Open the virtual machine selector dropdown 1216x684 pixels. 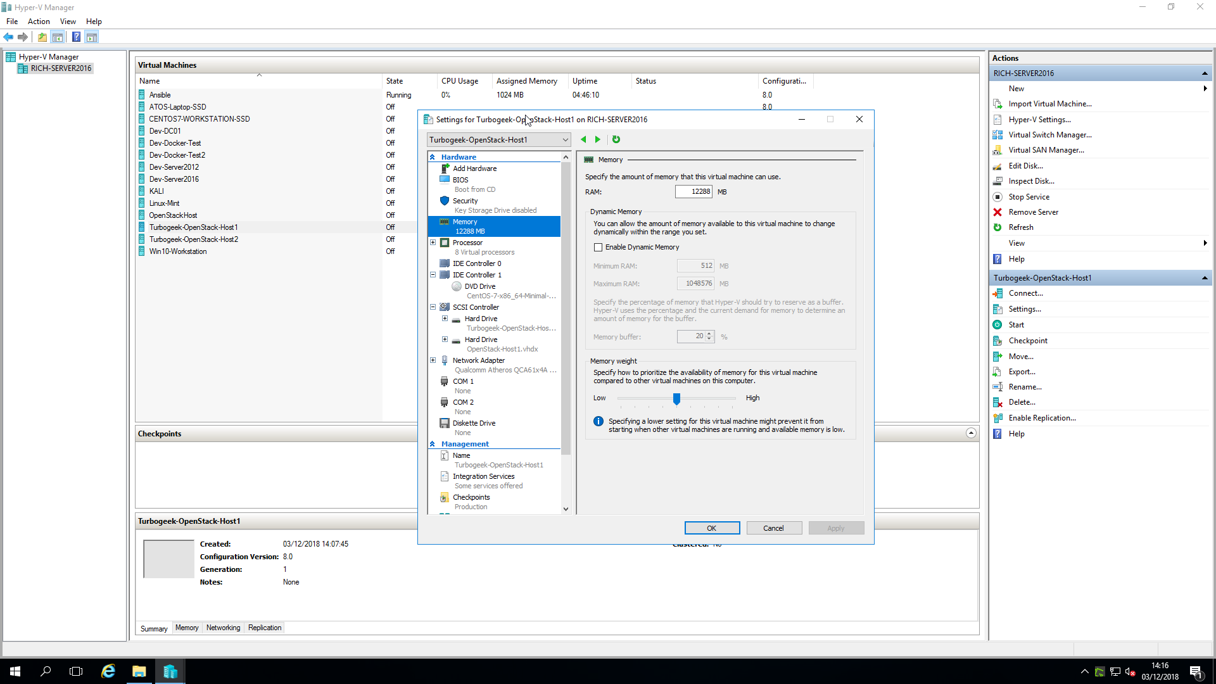pyautogui.click(x=499, y=140)
